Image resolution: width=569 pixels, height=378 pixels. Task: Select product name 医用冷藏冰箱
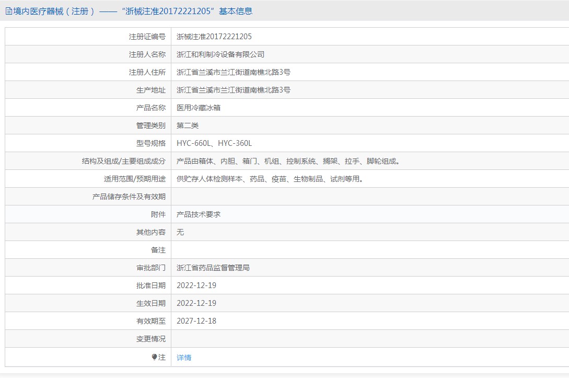tap(199, 108)
